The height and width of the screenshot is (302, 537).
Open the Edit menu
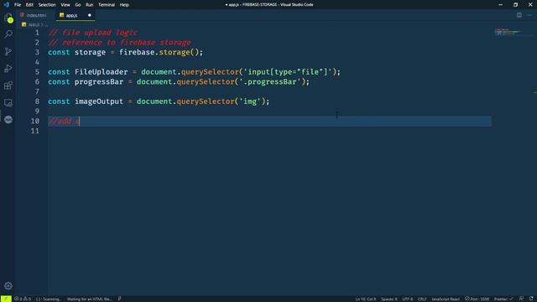click(29, 5)
